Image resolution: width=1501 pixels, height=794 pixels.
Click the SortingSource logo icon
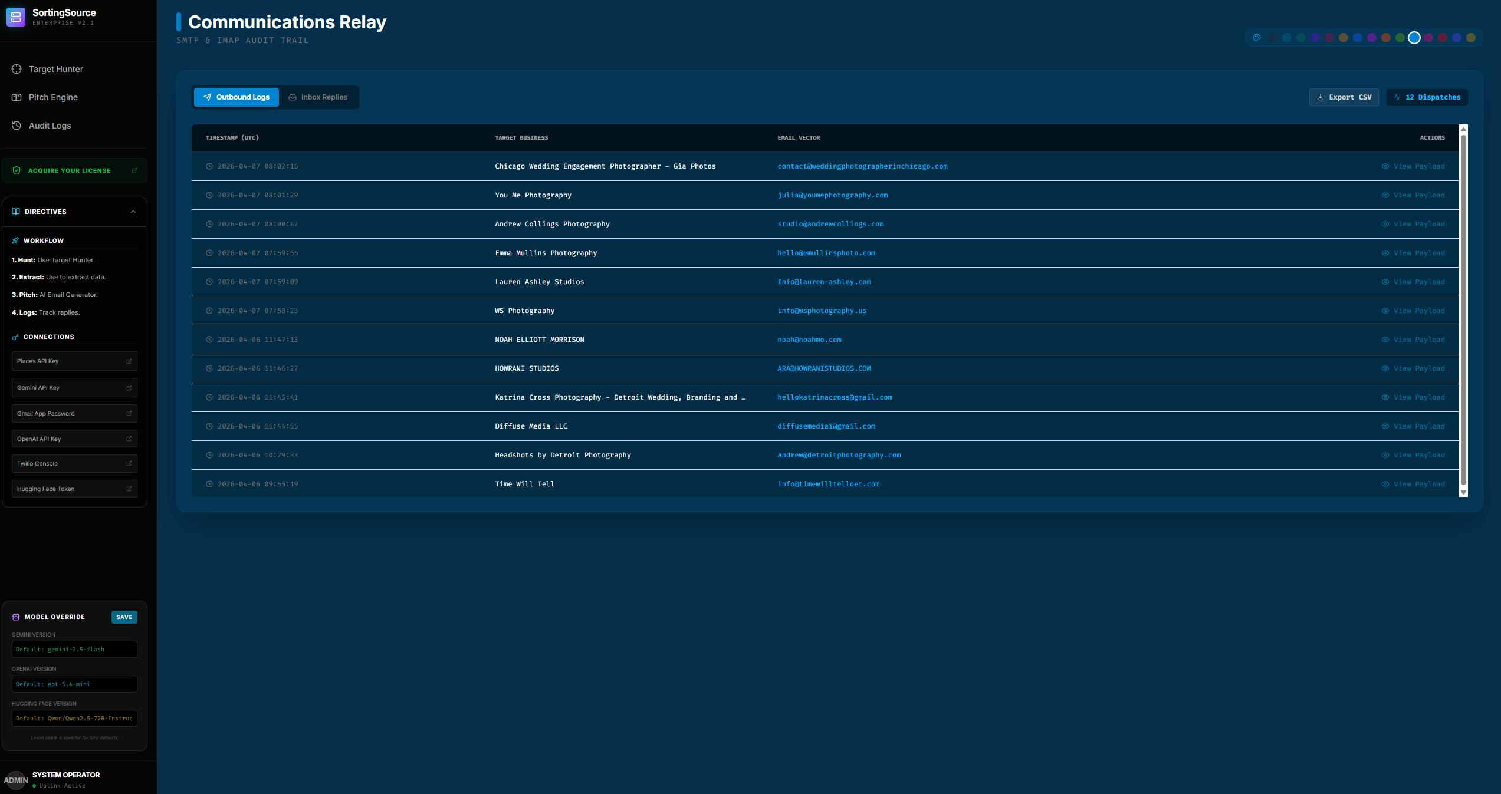tap(16, 17)
